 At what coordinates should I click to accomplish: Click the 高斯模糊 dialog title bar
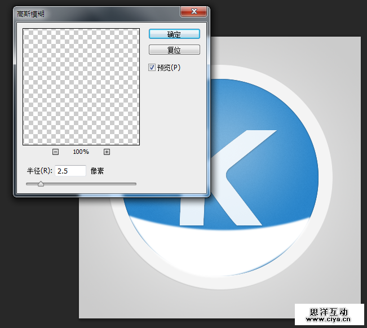tap(85, 12)
